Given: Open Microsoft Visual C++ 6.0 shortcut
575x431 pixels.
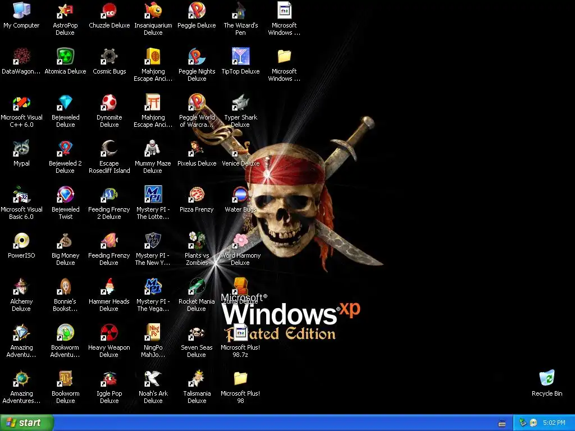Looking at the screenshot, I should tap(21, 103).
